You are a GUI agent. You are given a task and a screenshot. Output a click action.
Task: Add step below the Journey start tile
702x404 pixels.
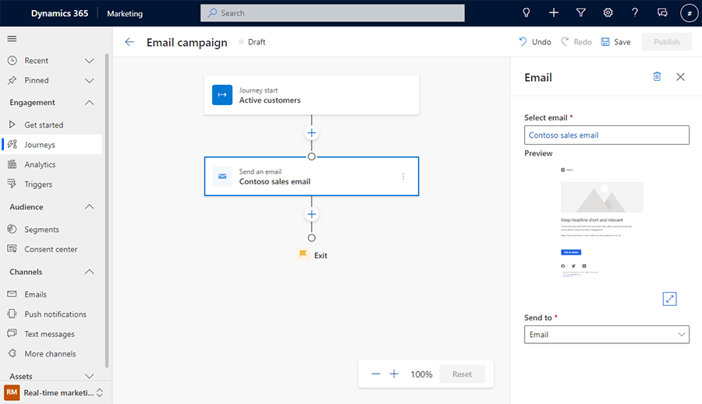pyautogui.click(x=311, y=133)
